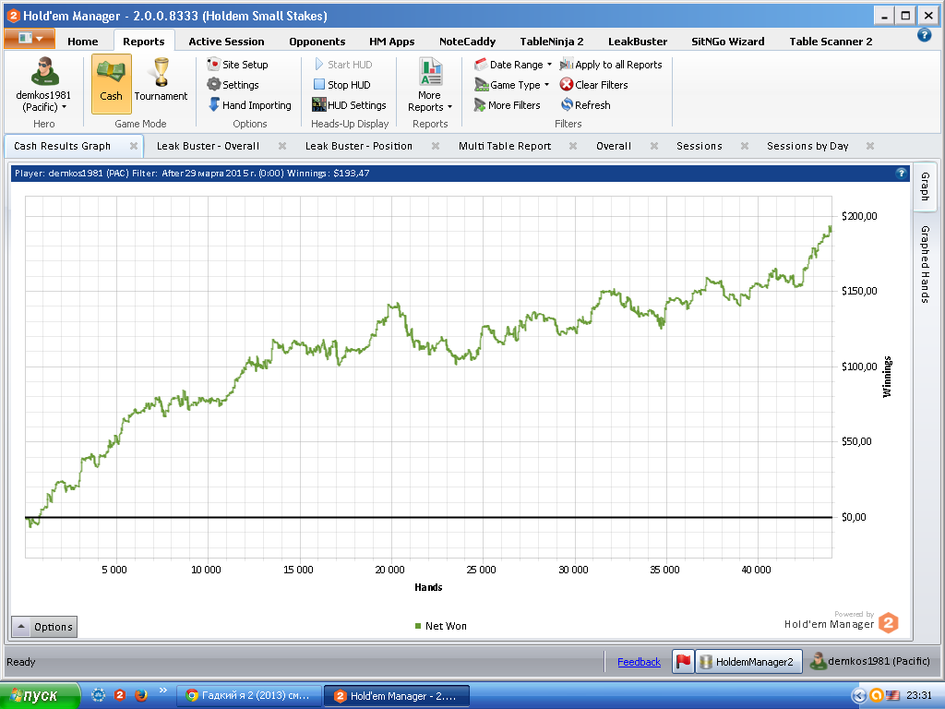Select the Leak Buster - Overall tab
This screenshot has height=709, width=945.
(208, 146)
